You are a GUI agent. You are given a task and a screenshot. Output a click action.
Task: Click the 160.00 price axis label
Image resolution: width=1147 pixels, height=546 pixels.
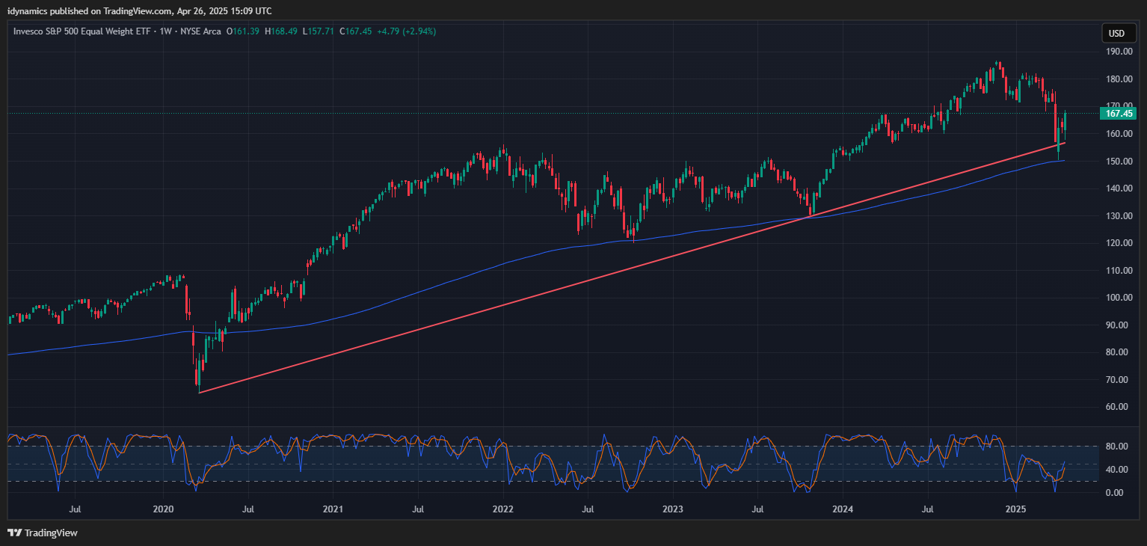point(1119,134)
